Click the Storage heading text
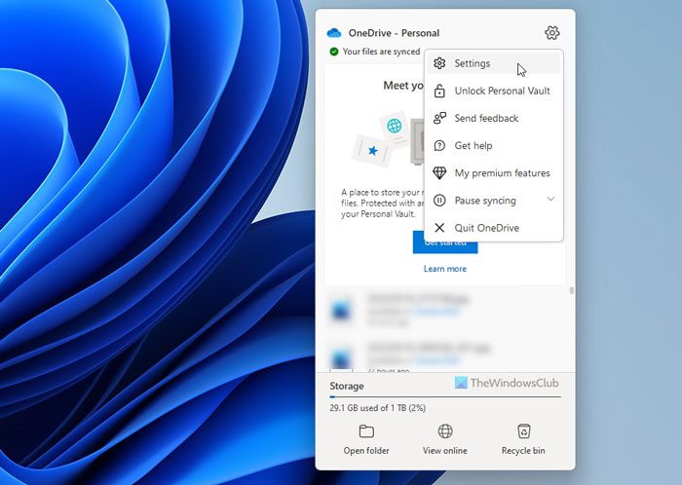Viewport: 682px width, 485px height. (x=347, y=386)
